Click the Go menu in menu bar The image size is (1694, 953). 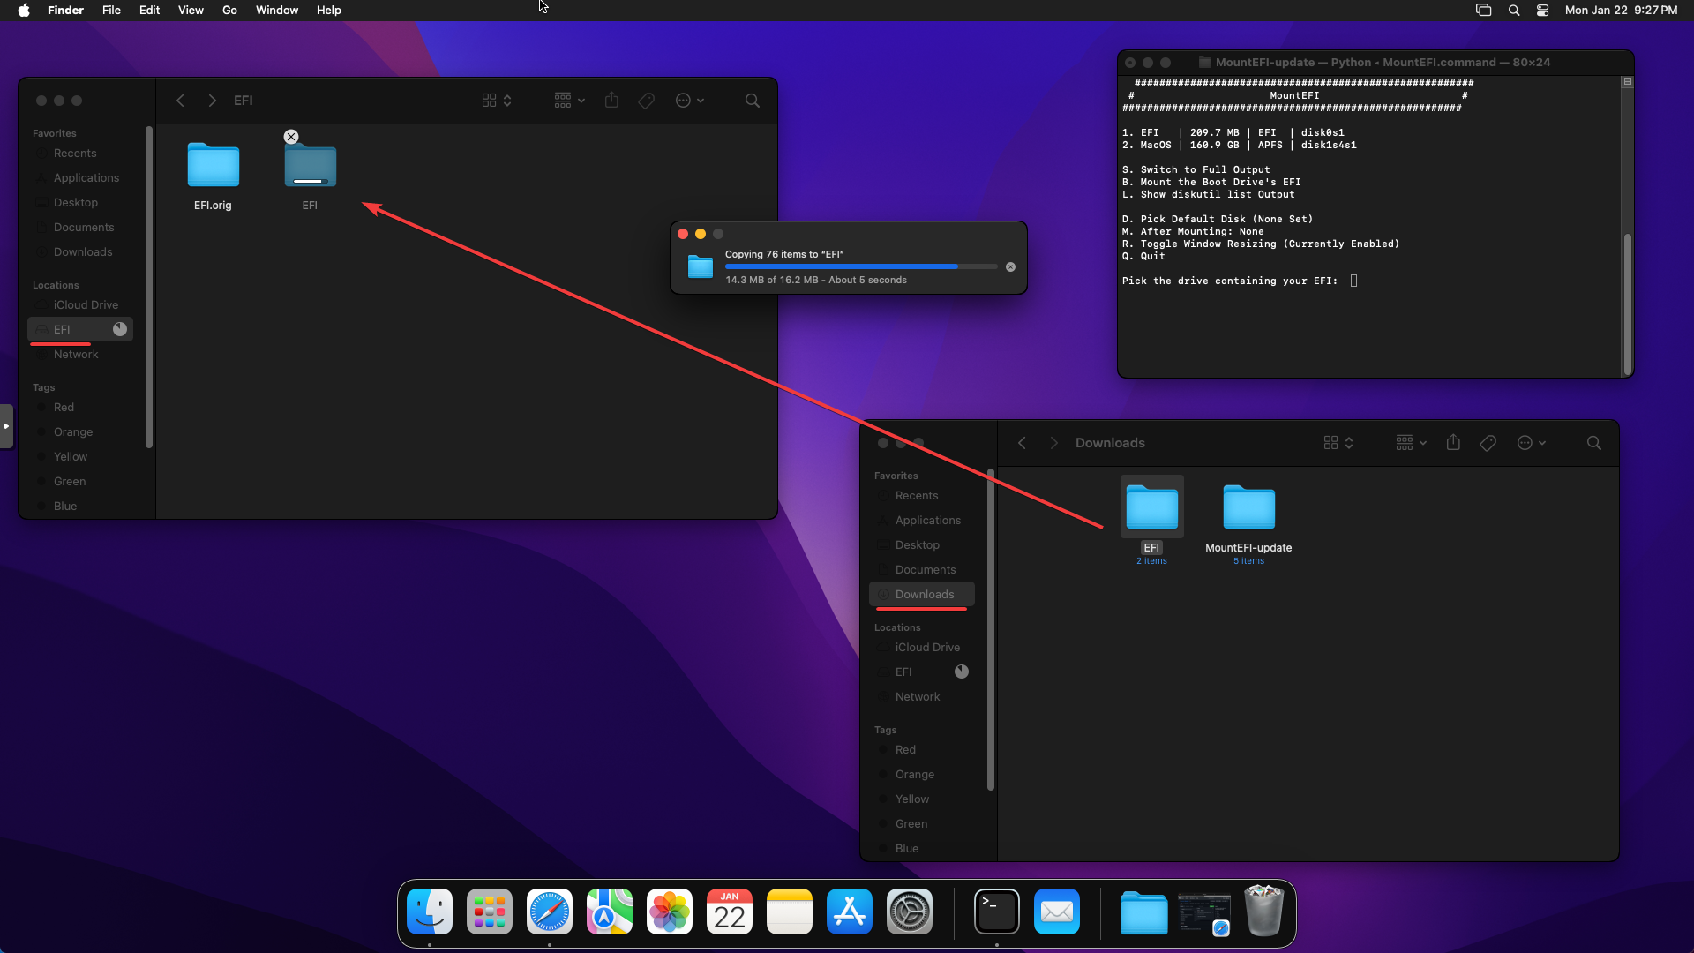coord(230,11)
